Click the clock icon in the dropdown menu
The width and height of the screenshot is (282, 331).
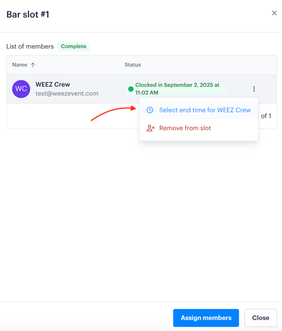click(x=150, y=110)
